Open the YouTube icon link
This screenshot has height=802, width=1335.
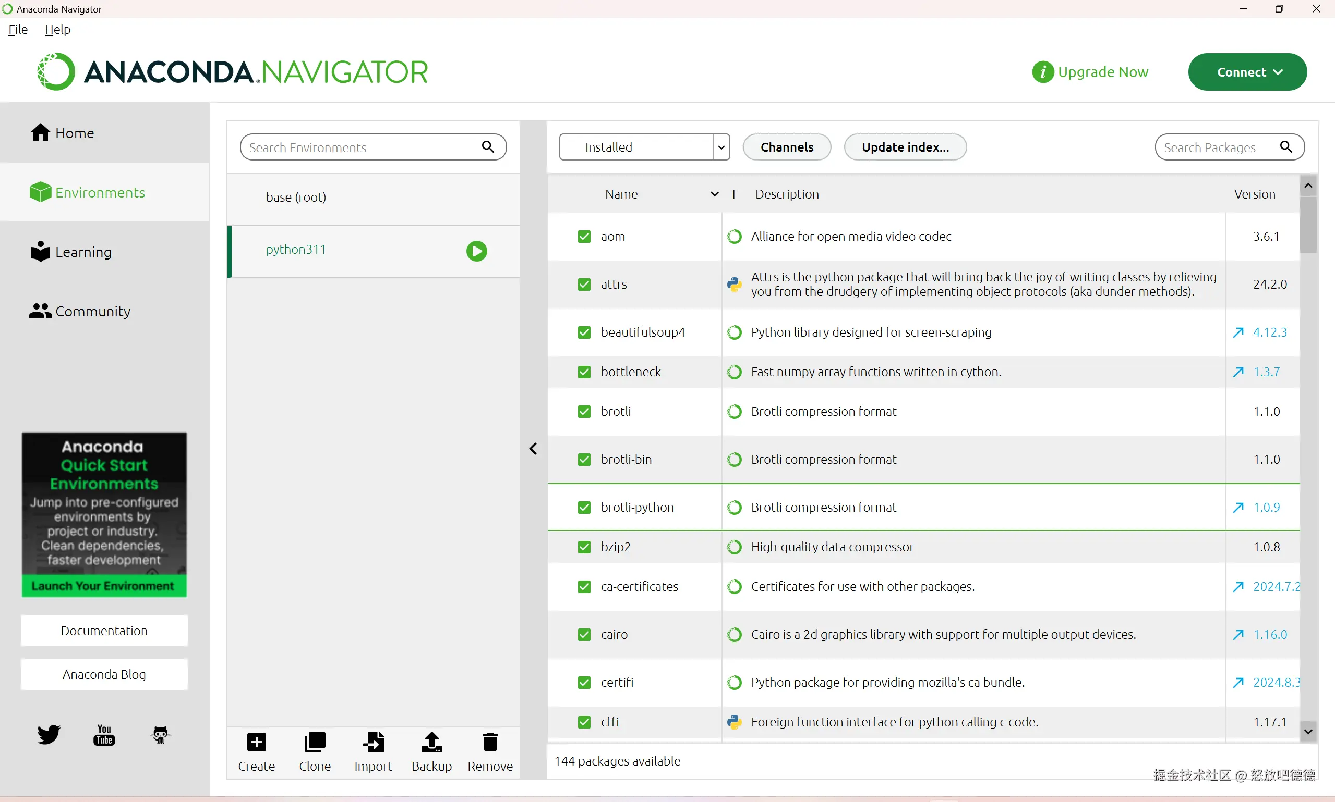tap(104, 735)
